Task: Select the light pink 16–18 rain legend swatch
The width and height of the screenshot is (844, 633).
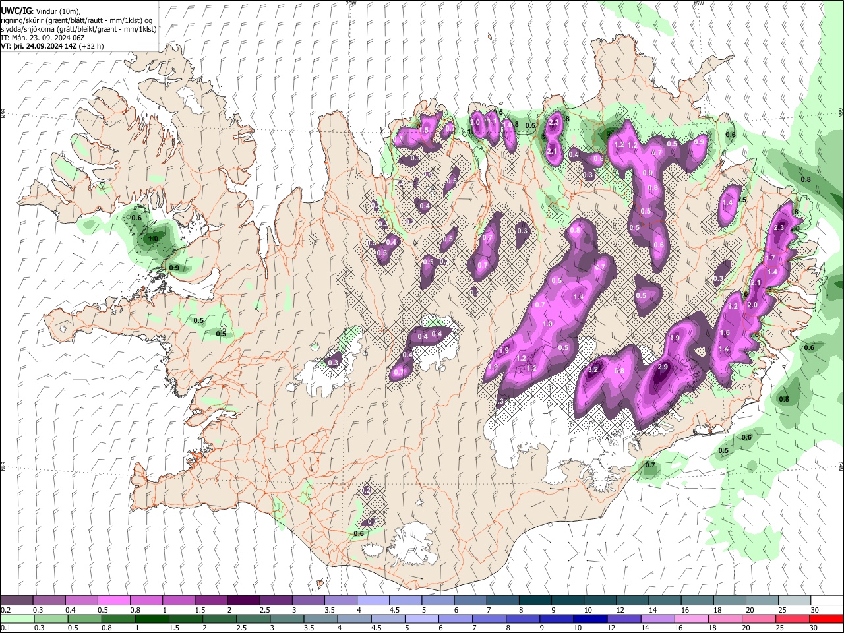Action: tap(690, 618)
